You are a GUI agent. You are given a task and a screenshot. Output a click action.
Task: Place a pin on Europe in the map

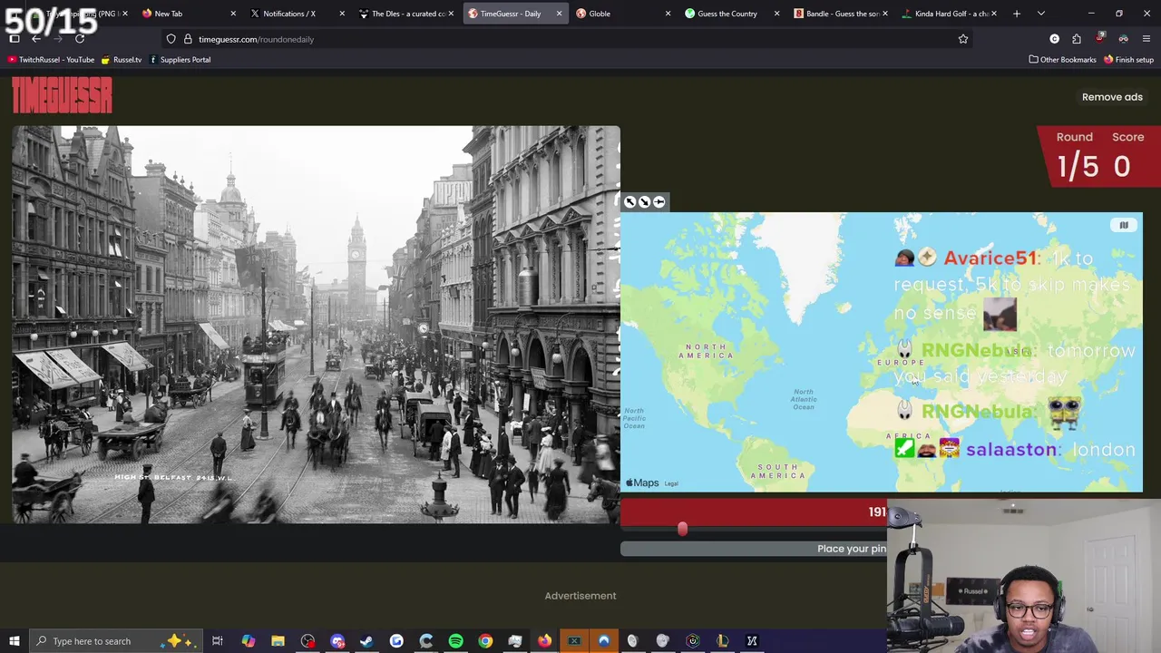[x=900, y=362]
